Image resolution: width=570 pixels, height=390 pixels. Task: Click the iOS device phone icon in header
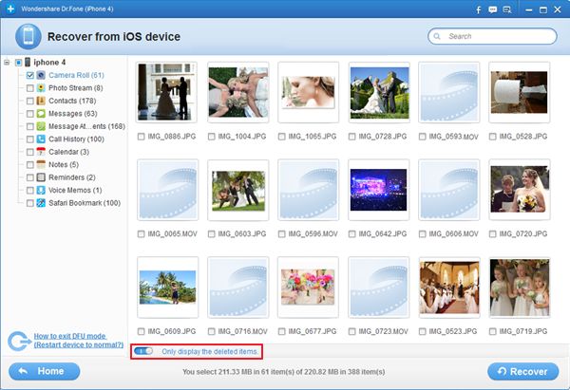coord(28,36)
